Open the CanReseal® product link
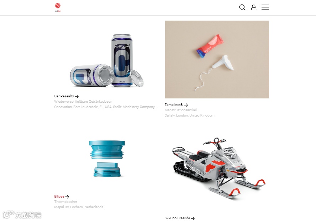Screen dimensions: 316x221 [x=64, y=96]
